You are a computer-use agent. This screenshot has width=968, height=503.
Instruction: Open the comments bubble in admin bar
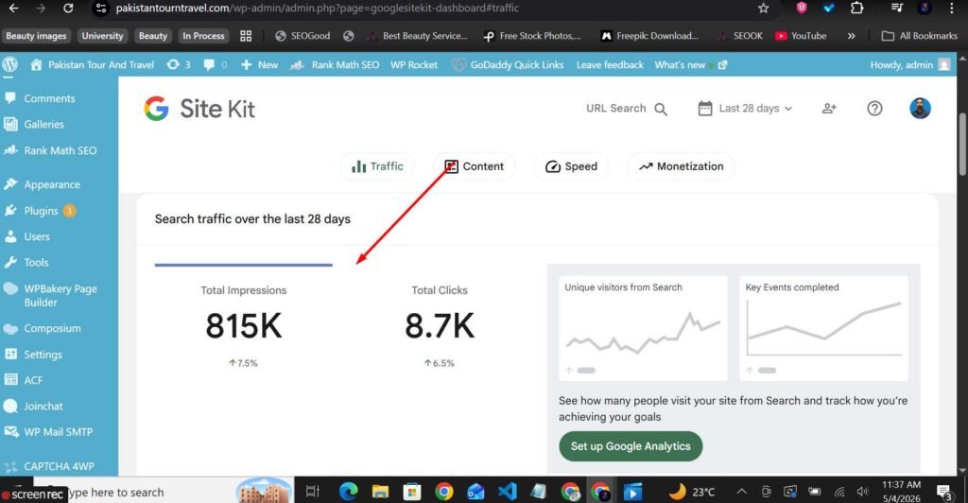pos(215,65)
